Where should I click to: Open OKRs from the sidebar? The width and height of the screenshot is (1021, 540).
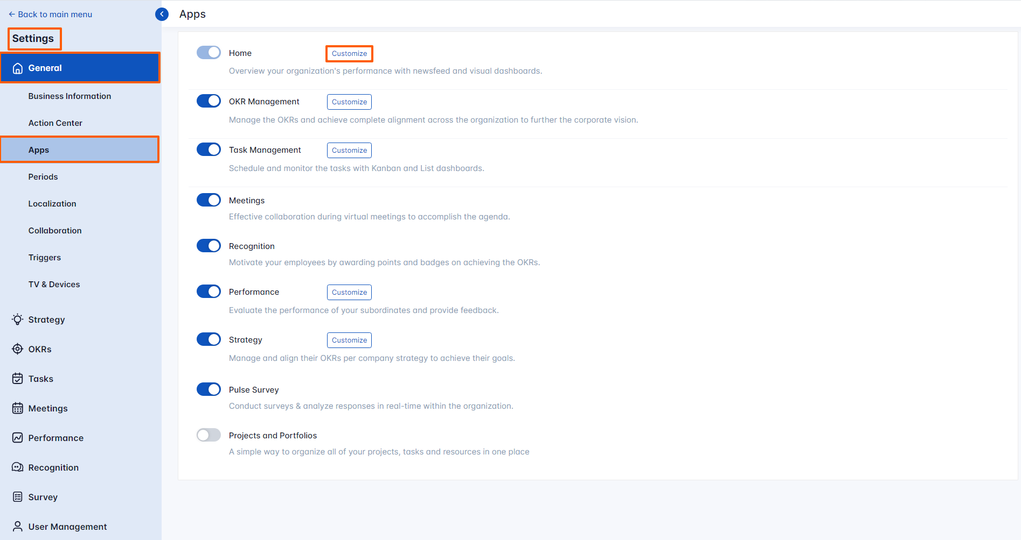pyautogui.click(x=18, y=349)
